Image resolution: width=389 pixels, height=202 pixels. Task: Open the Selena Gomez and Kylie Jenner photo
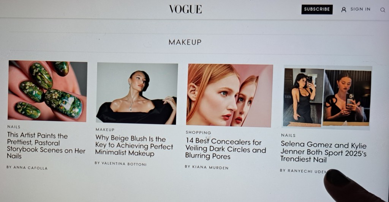coord(327,98)
